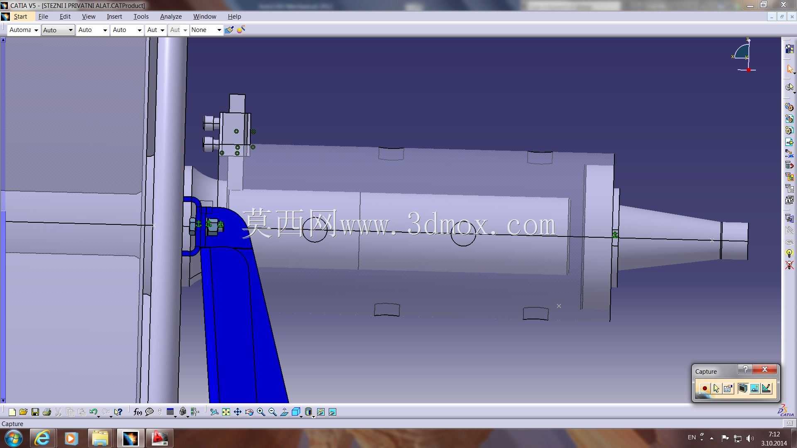Toggle Screen mode in Capture dialog
The width and height of the screenshot is (797, 448).
point(743,389)
